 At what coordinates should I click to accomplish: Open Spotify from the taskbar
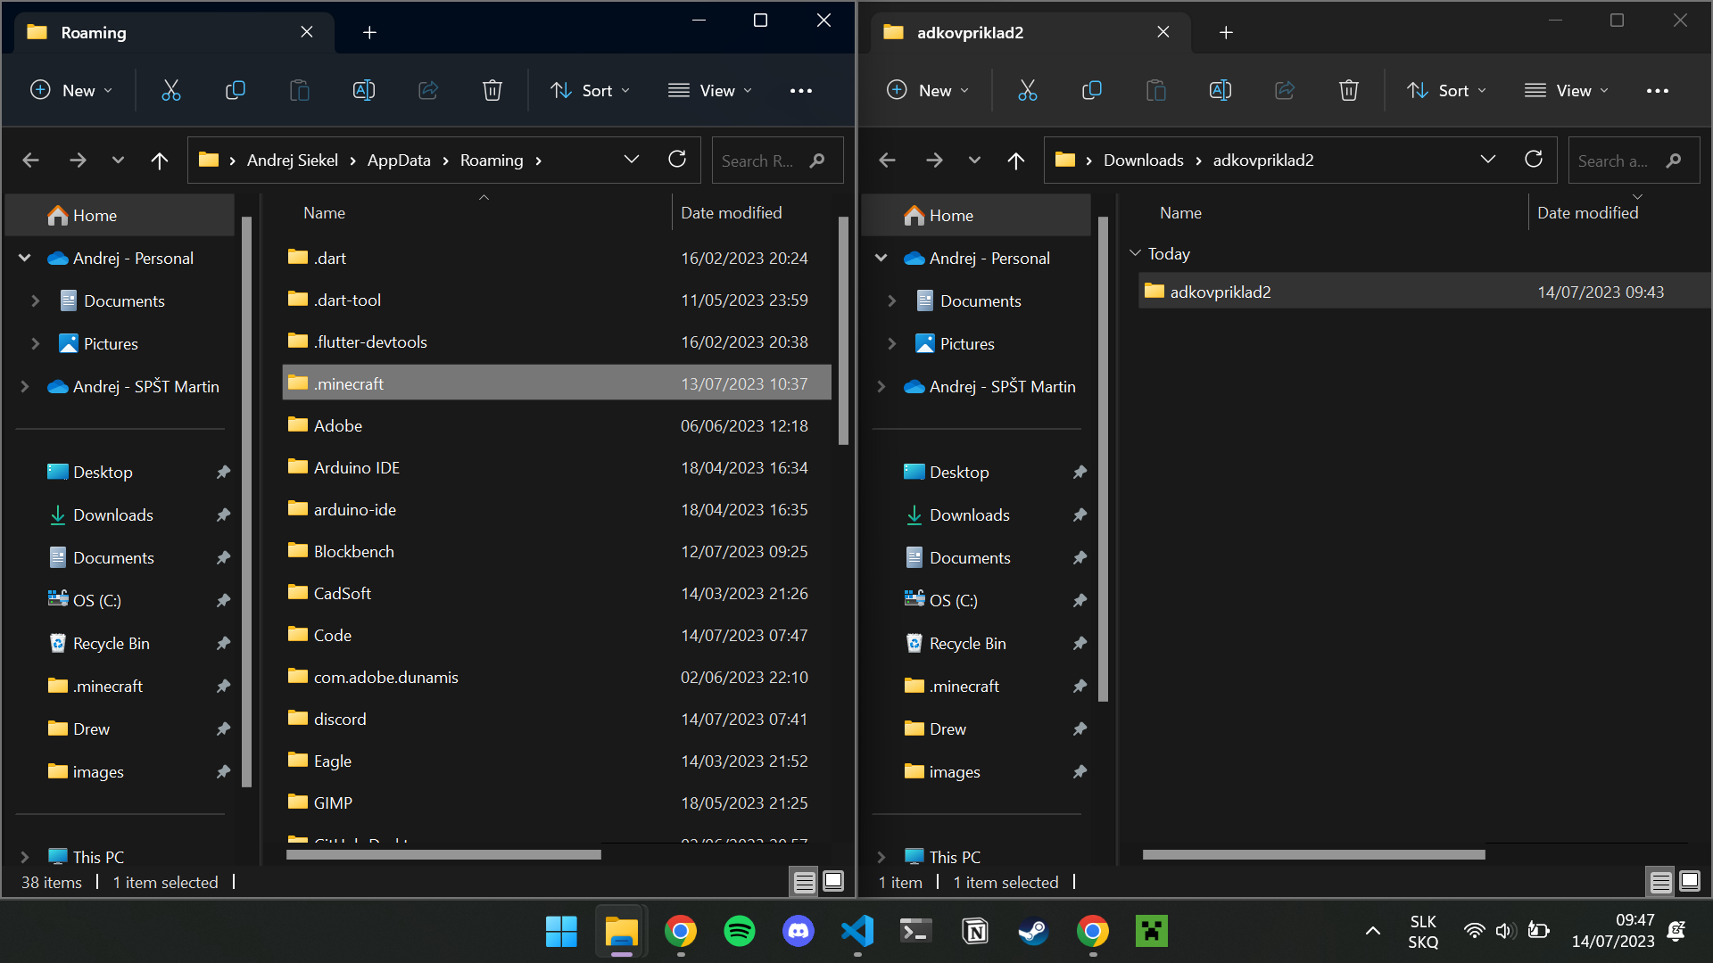pyautogui.click(x=739, y=931)
